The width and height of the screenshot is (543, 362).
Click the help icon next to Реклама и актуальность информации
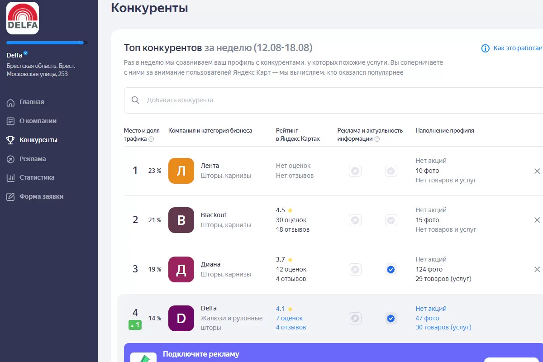(377, 139)
